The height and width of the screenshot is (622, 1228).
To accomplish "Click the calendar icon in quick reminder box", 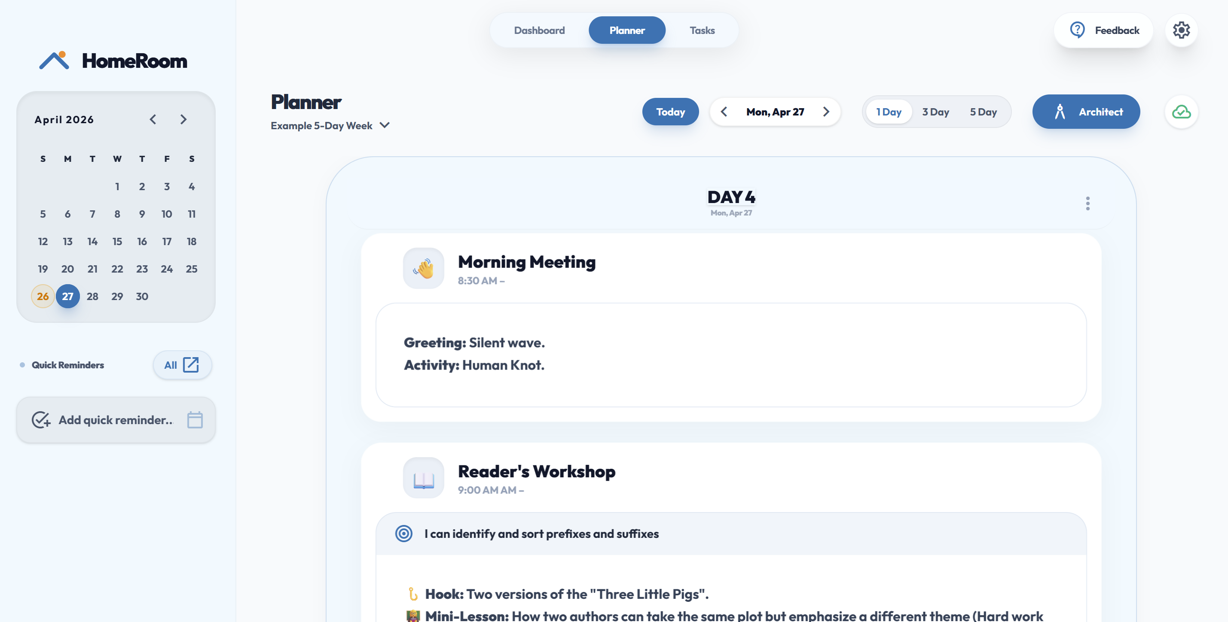I will pos(195,419).
